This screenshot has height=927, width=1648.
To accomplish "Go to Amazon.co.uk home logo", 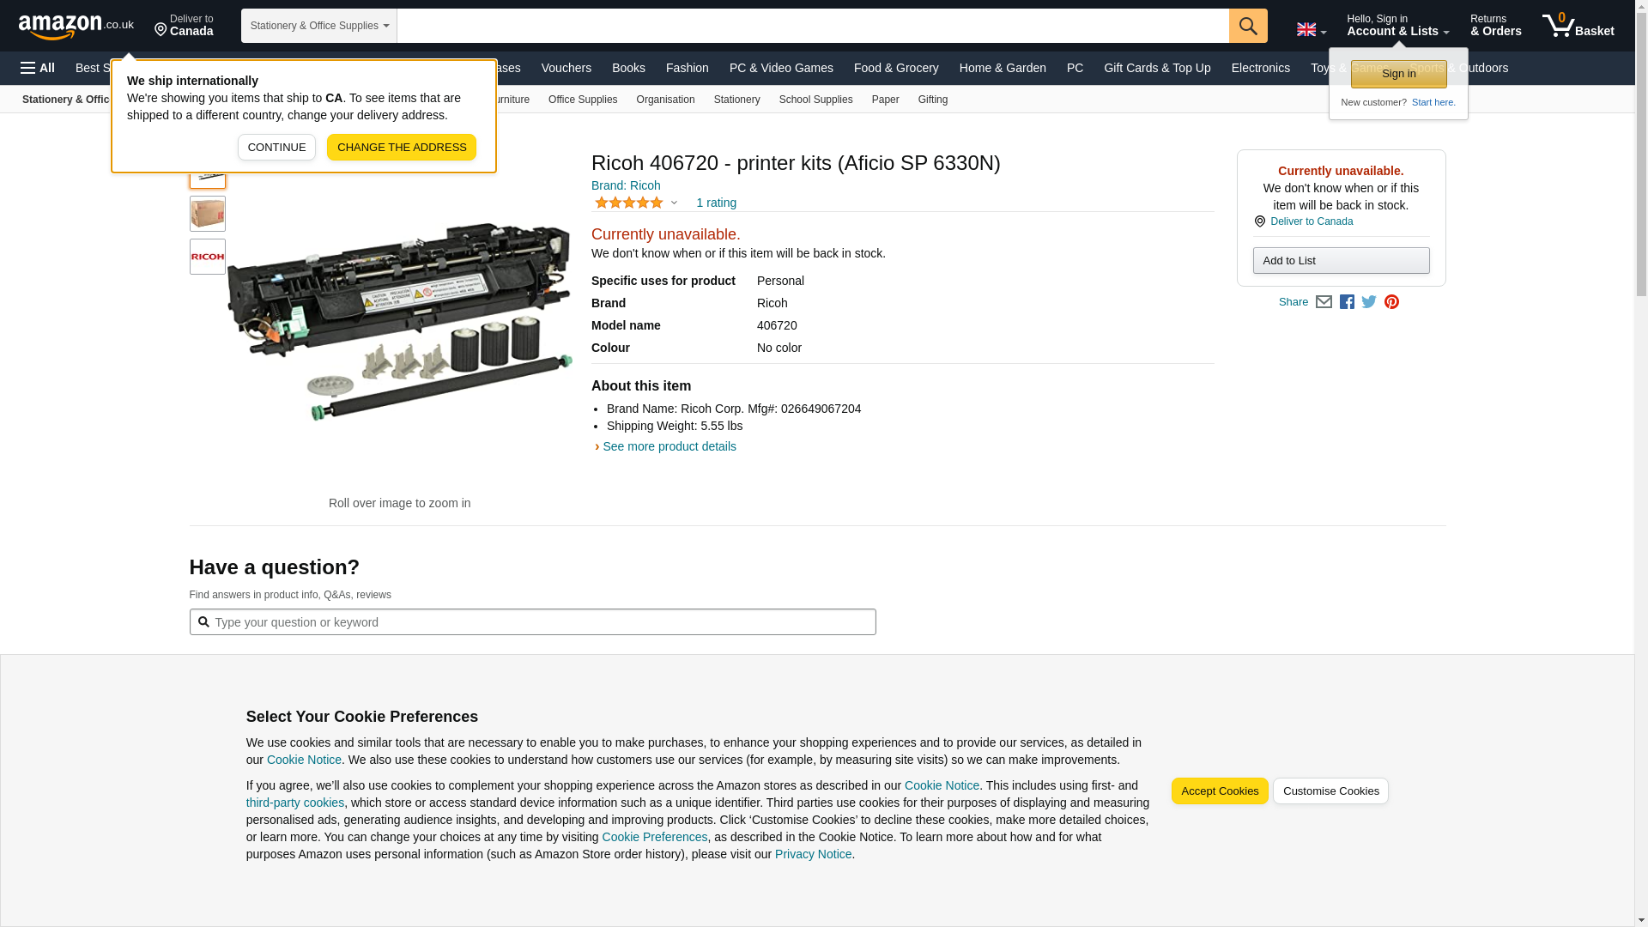I will click(76, 26).
